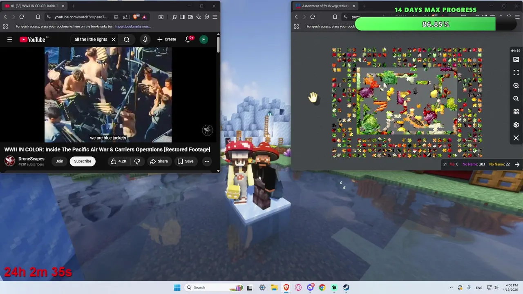Open Steam from the taskbar
Viewport: 523px width, 294px height.
346,287
